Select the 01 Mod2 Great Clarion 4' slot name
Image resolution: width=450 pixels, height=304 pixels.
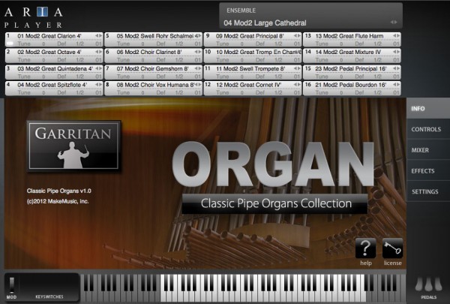(x=49, y=36)
